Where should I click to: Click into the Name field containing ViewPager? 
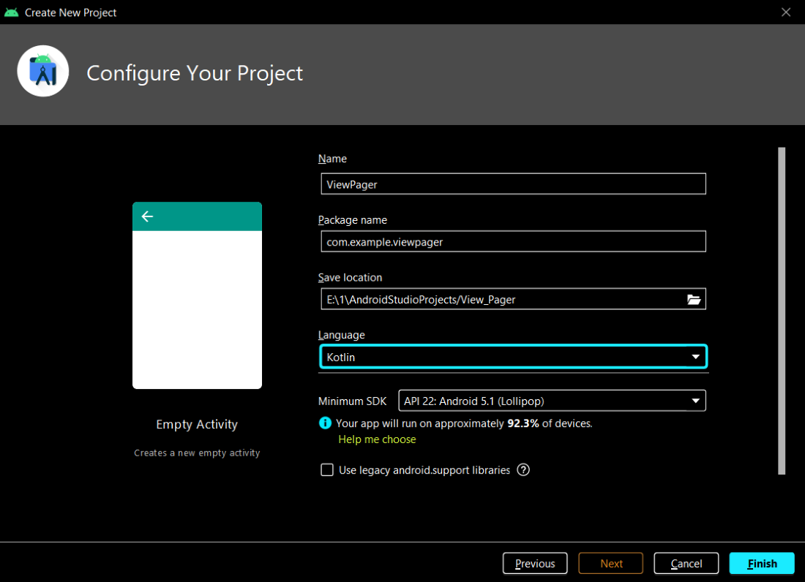tap(513, 184)
